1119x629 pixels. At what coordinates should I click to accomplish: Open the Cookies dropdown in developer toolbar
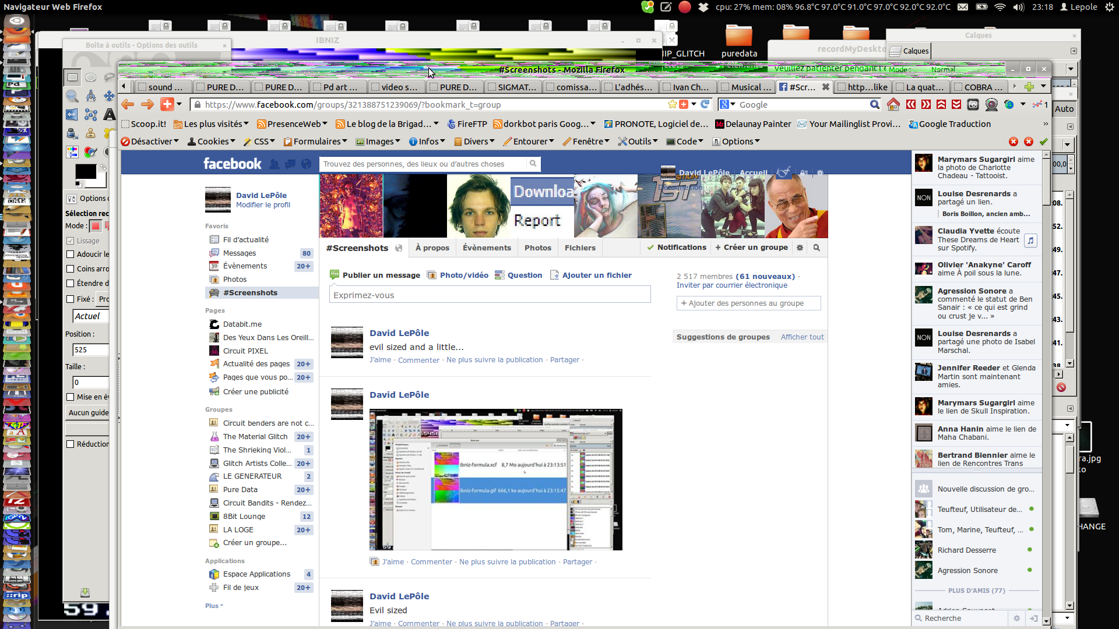[212, 142]
